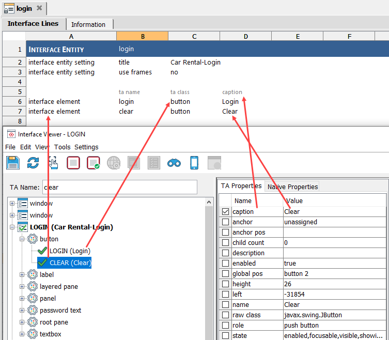Screen dimensions: 389x340
Task: Click the TA Name input field
Action: coord(120,187)
